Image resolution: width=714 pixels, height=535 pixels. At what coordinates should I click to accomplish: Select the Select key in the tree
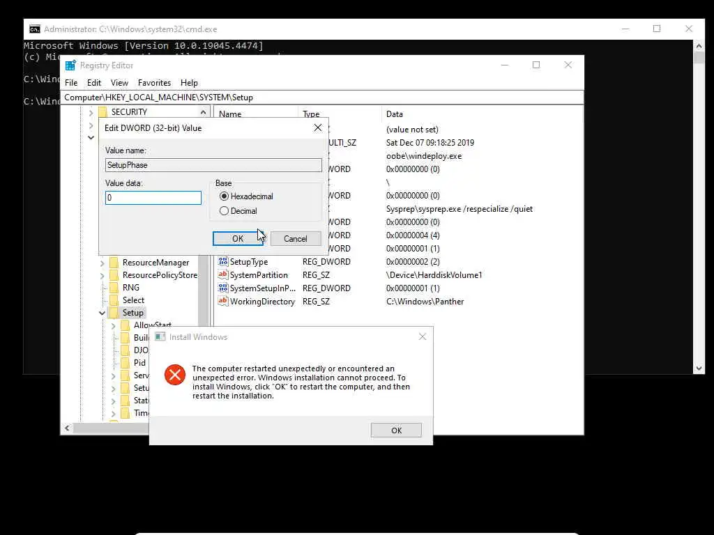click(133, 300)
